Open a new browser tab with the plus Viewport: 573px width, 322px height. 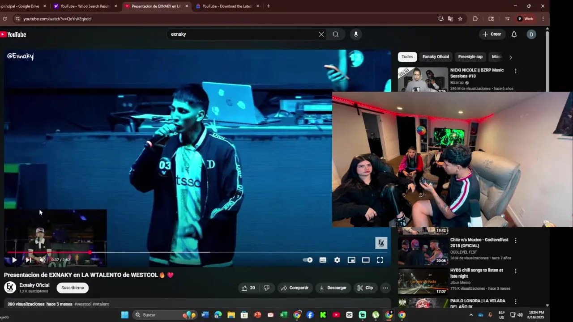[x=268, y=6]
